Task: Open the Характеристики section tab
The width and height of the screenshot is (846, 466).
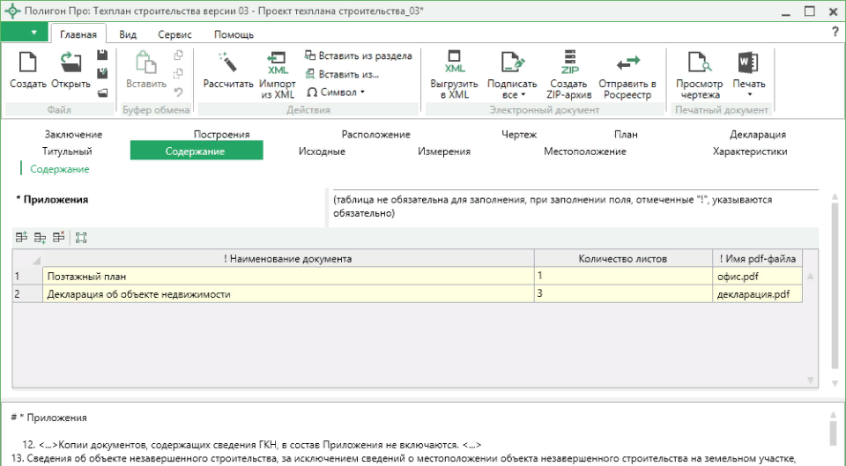Action: tap(749, 152)
